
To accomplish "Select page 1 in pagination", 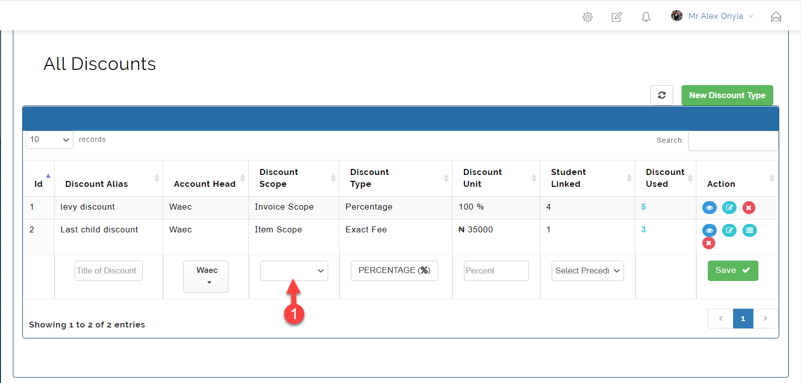I will pos(743,319).
